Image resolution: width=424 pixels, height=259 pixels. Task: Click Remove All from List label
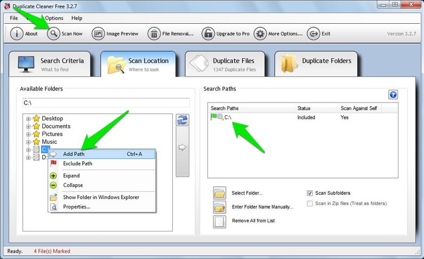click(x=253, y=221)
